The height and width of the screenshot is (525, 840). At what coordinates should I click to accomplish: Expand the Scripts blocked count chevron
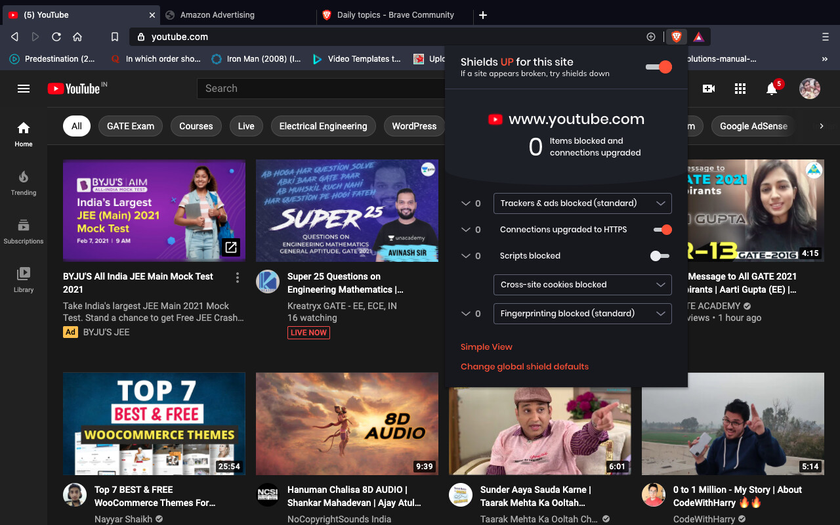pos(466,256)
